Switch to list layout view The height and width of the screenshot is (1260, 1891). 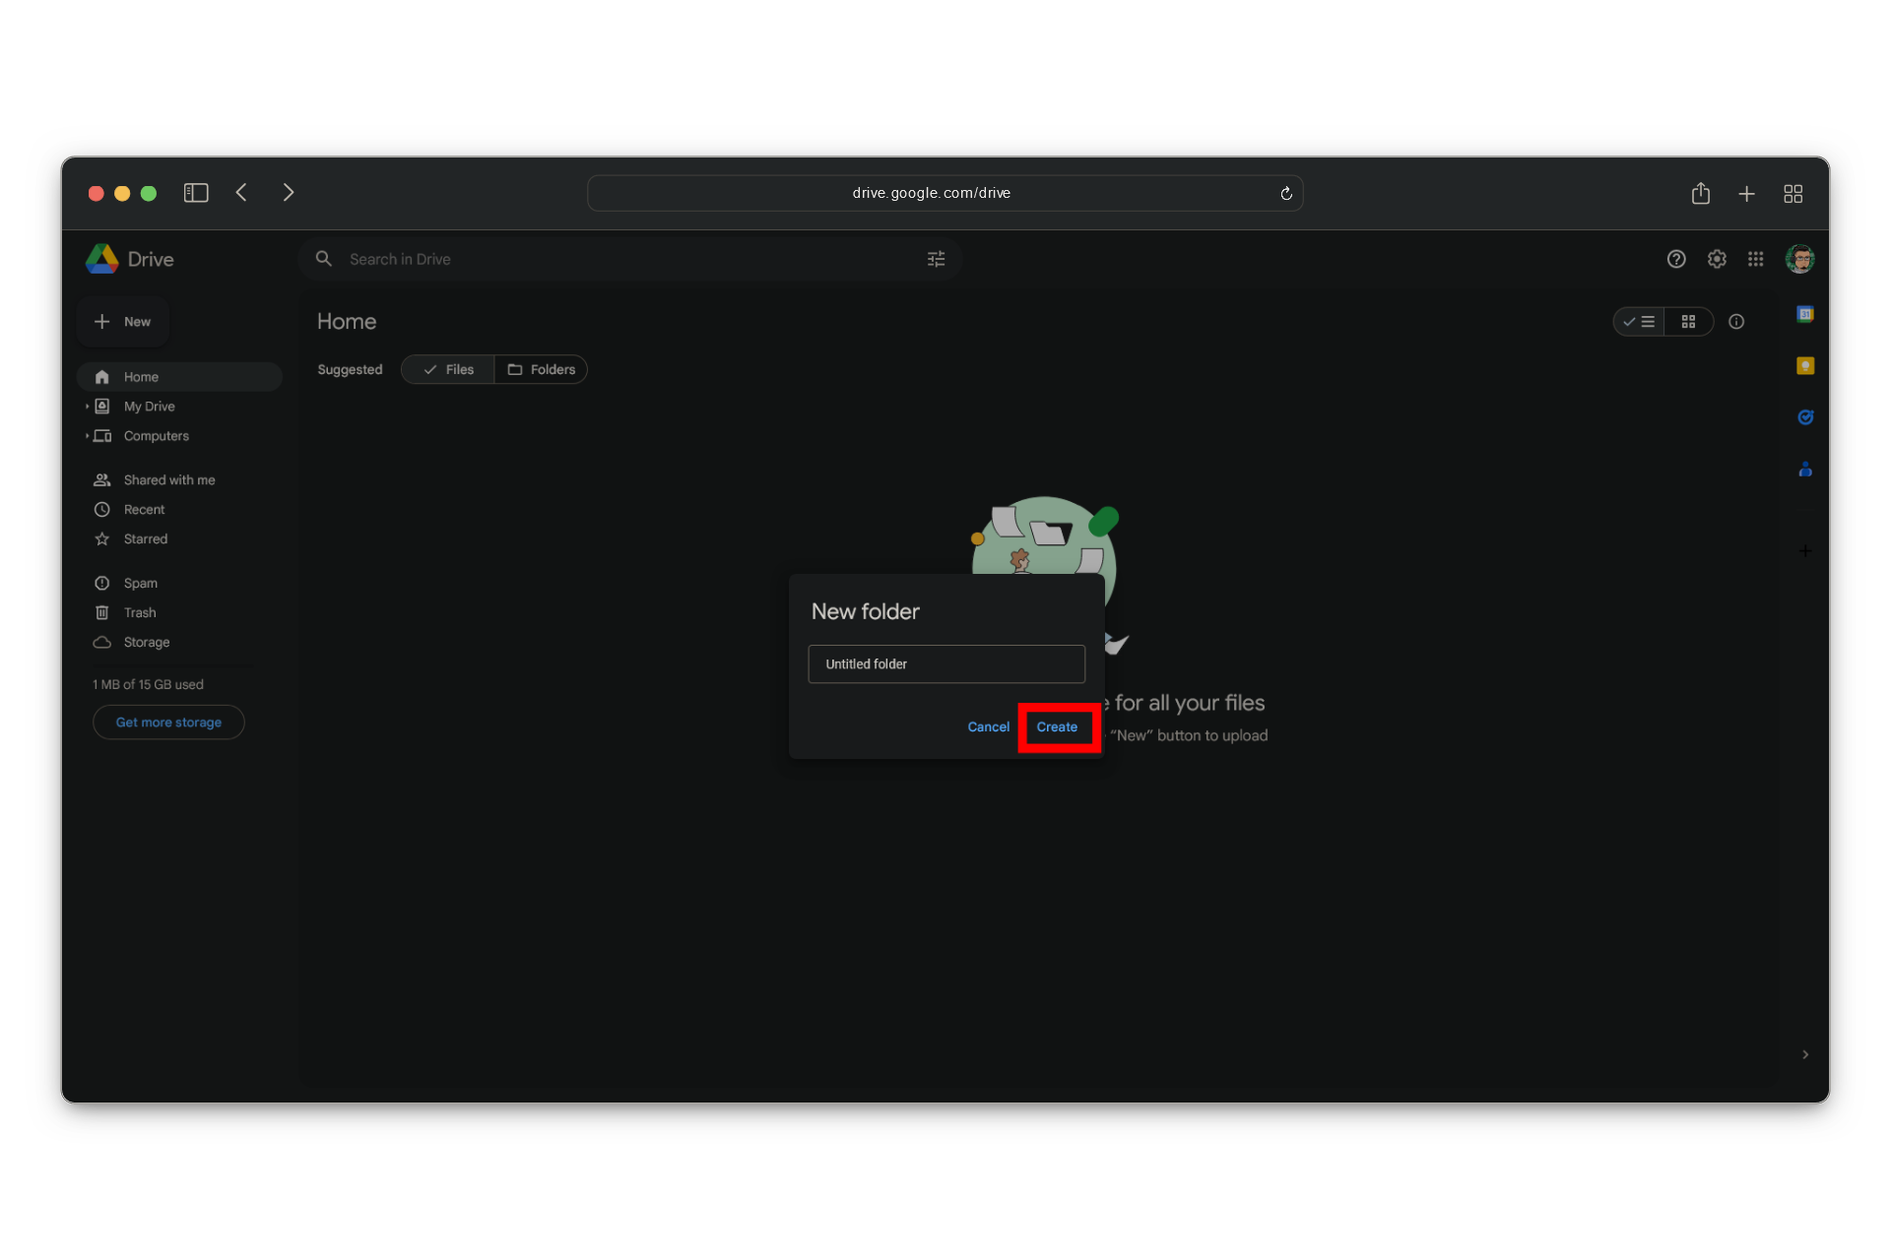[x=1639, y=322]
